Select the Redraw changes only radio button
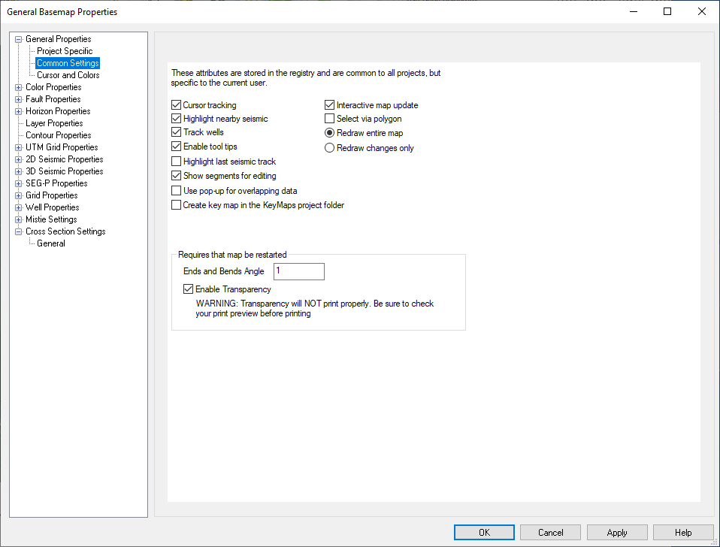This screenshot has width=720, height=547. pos(330,148)
